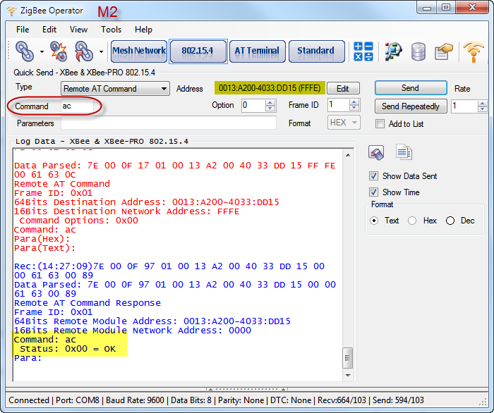Click the reconnect link icon with arrow
494x413 pixels.
coord(84,51)
